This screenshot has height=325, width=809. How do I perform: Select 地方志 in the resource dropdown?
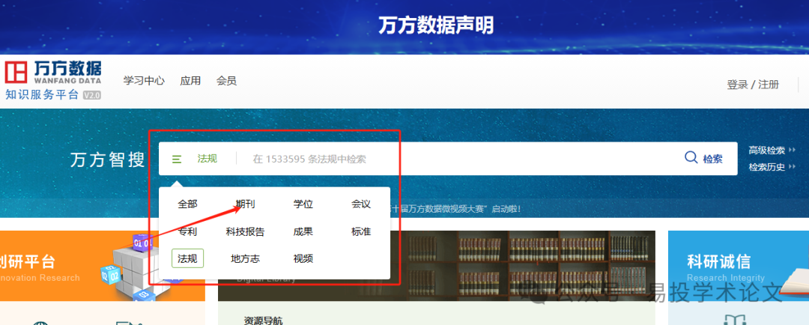245,258
